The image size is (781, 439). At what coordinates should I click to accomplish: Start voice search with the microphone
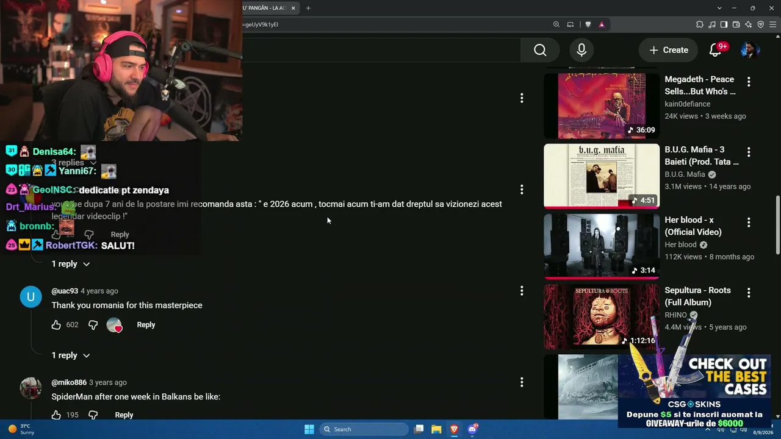pyautogui.click(x=581, y=50)
